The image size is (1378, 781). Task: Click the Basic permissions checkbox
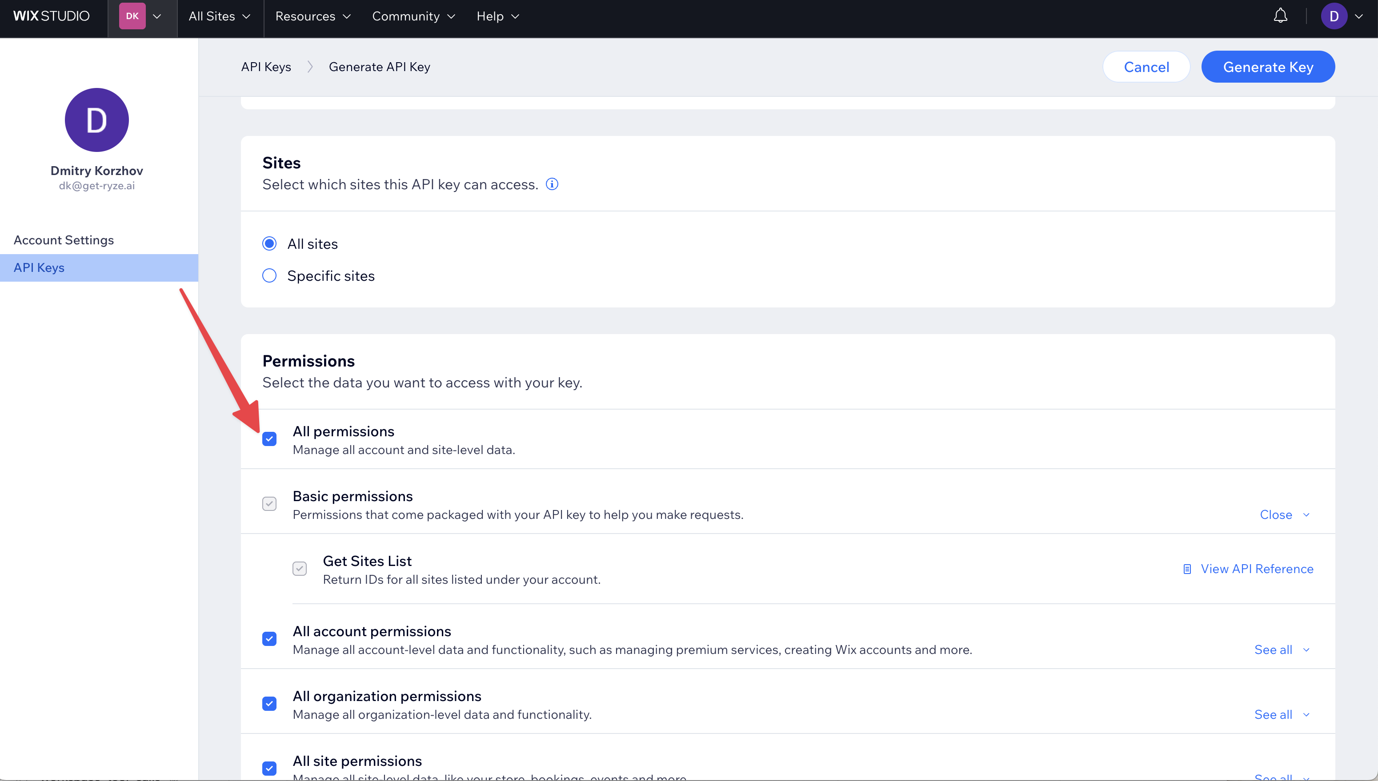point(269,504)
